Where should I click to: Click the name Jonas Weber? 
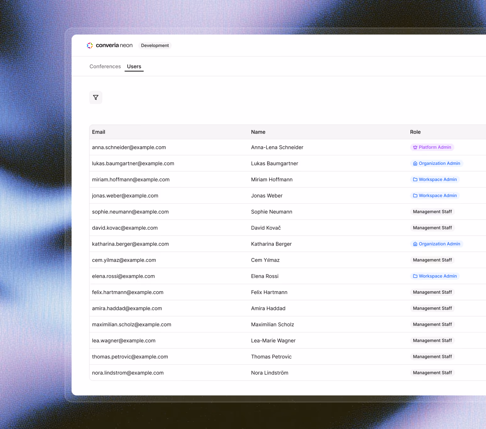[x=267, y=196]
